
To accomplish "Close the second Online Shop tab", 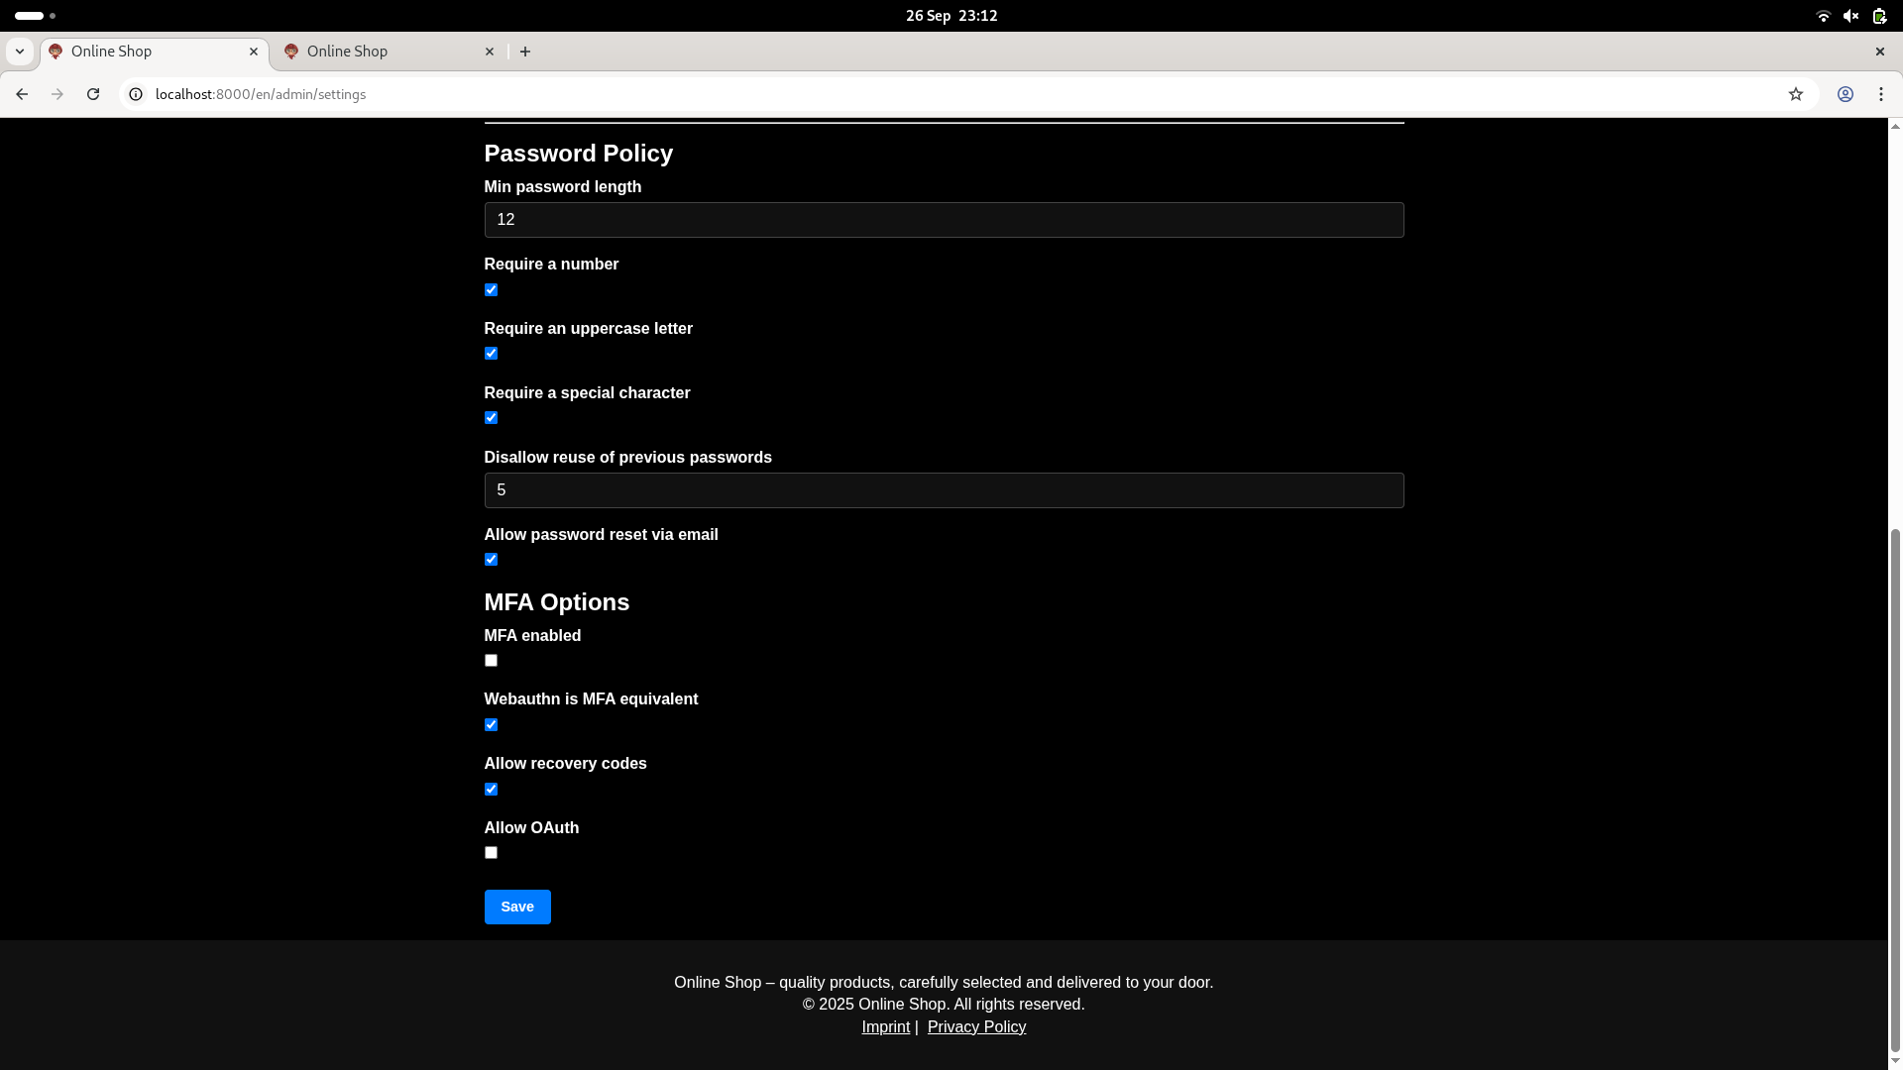I will pyautogui.click(x=489, y=52).
